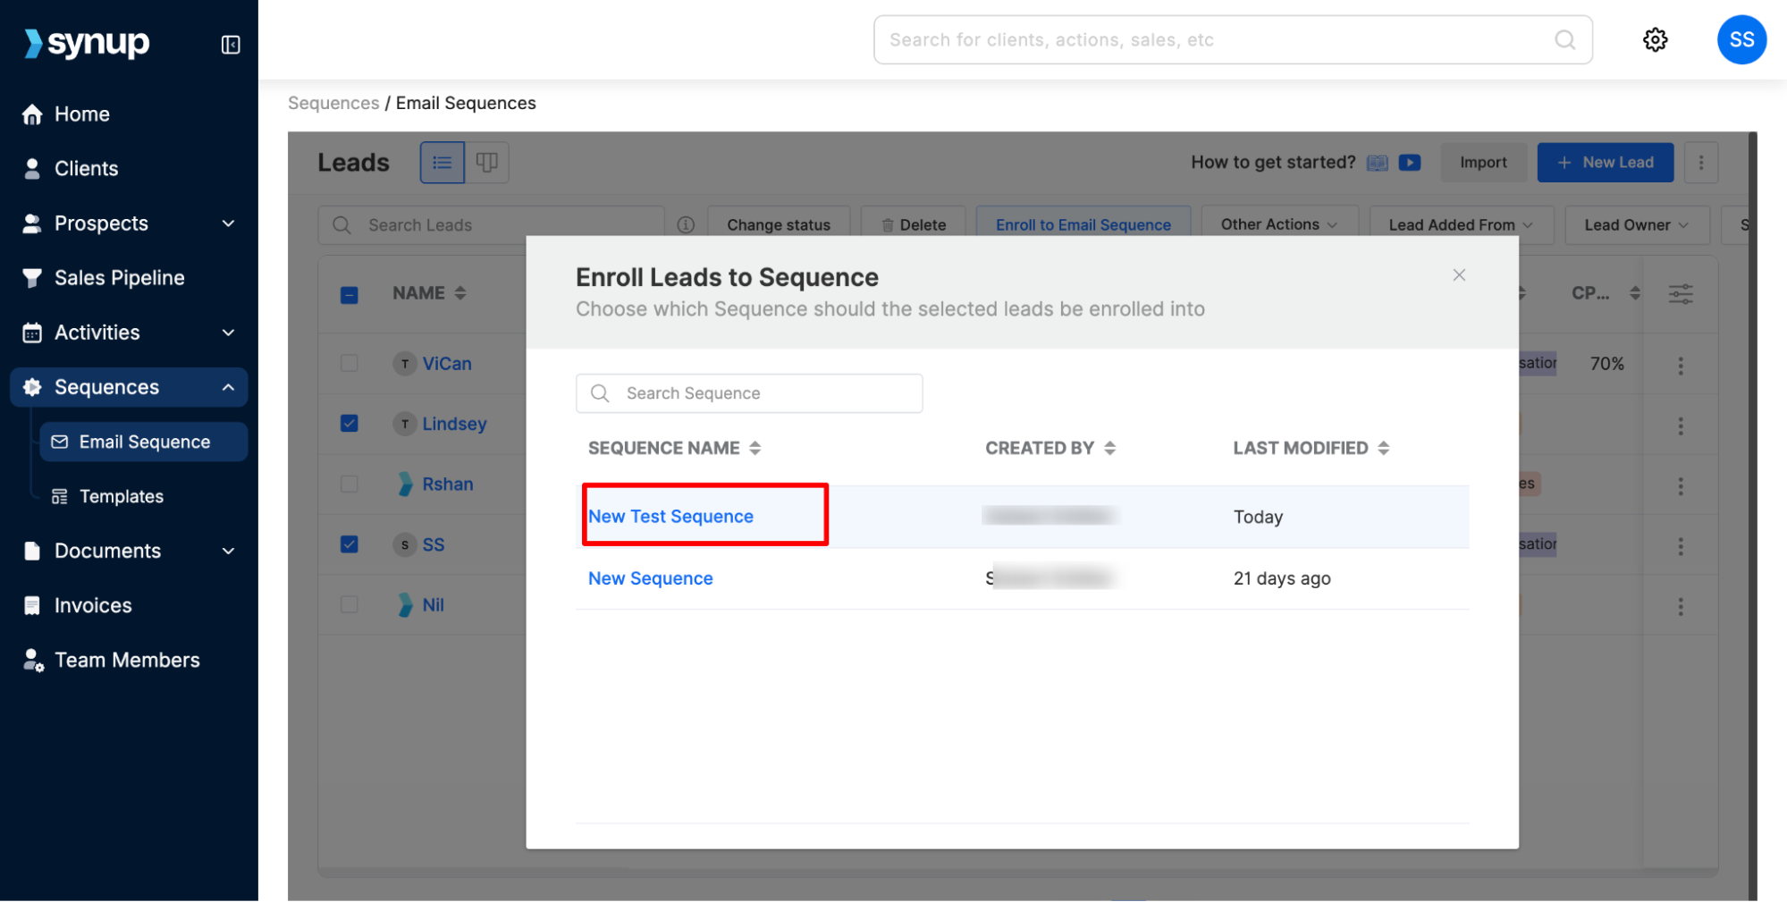Image resolution: width=1787 pixels, height=902 pixels.
Task: Choose the New Sequence link
Action: pos(651,578)
